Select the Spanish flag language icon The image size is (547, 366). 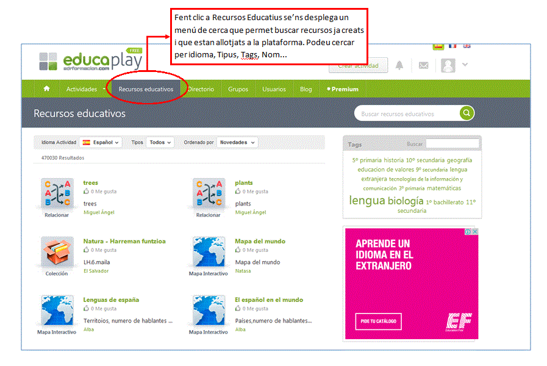pyautogui.click(x=438, y=46)
